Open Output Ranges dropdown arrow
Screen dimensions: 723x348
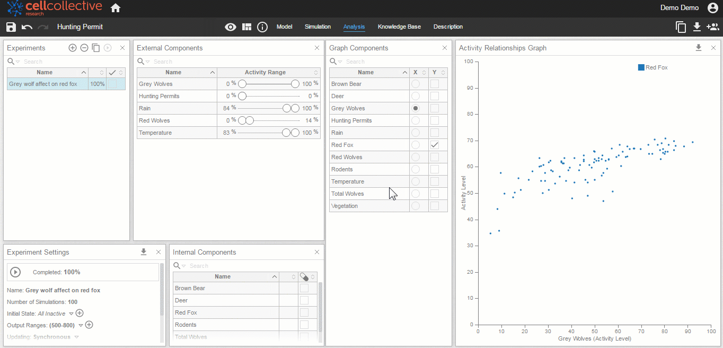(x=81, y=326)
